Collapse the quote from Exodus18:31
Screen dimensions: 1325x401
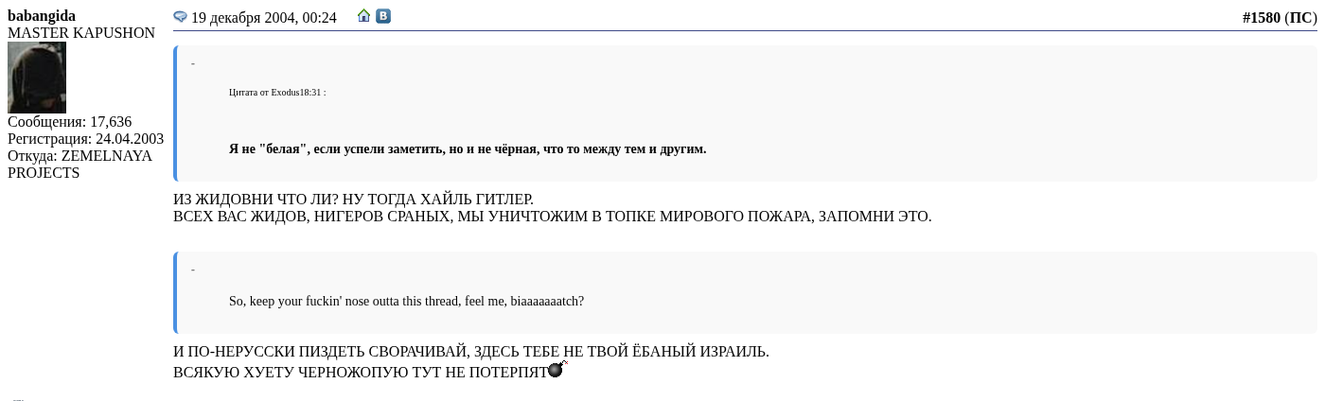coord(193,64)
